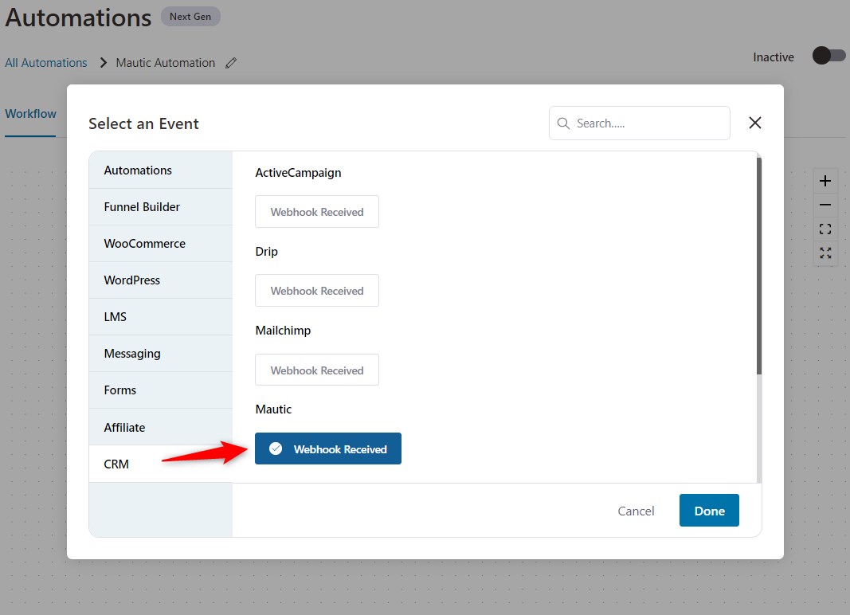Click the search magnifier icon

pos(563,123)
